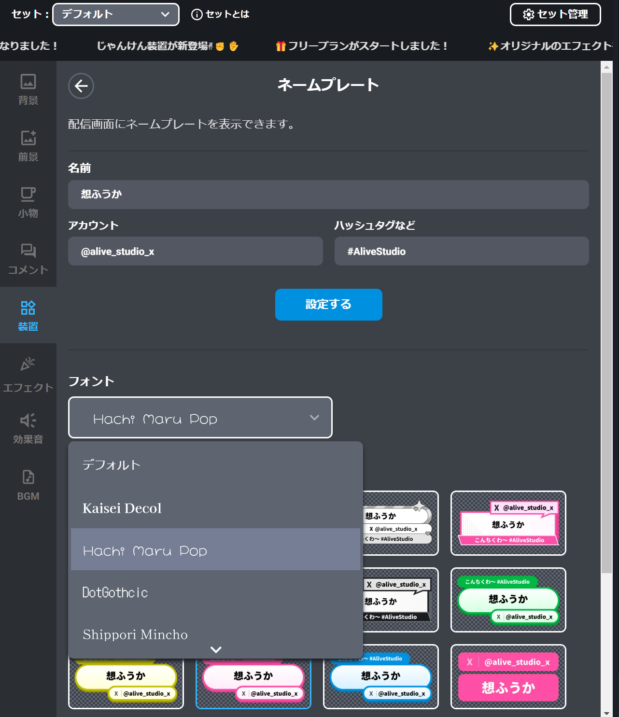Select the solid pink nameplate design thumbnail

coord(508,676)
